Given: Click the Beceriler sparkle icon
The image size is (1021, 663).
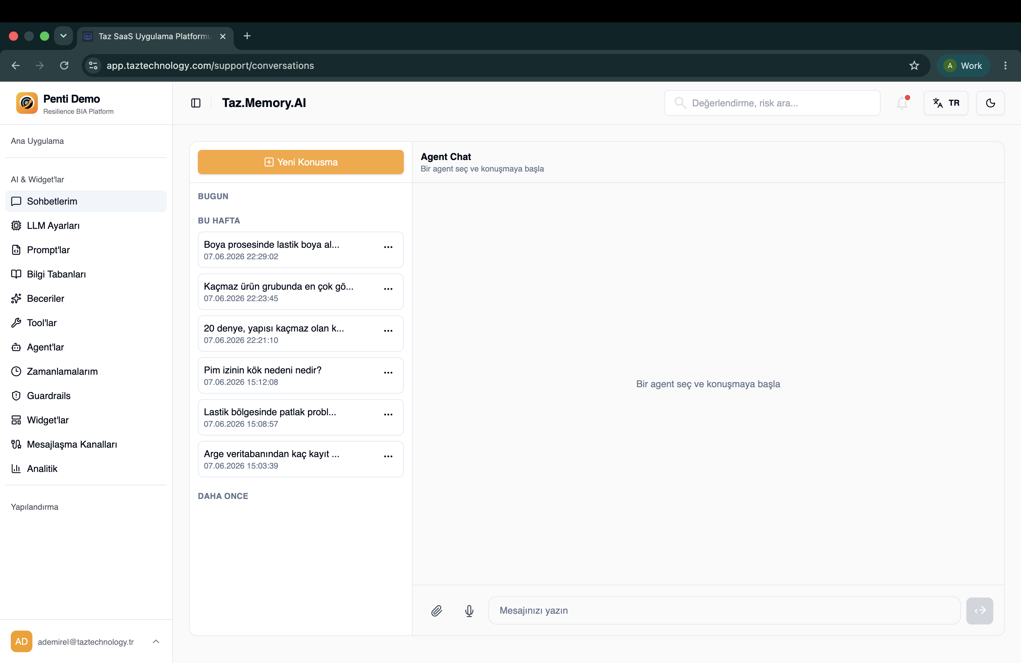Looking at the screenshot, I should tap(16, 298).
